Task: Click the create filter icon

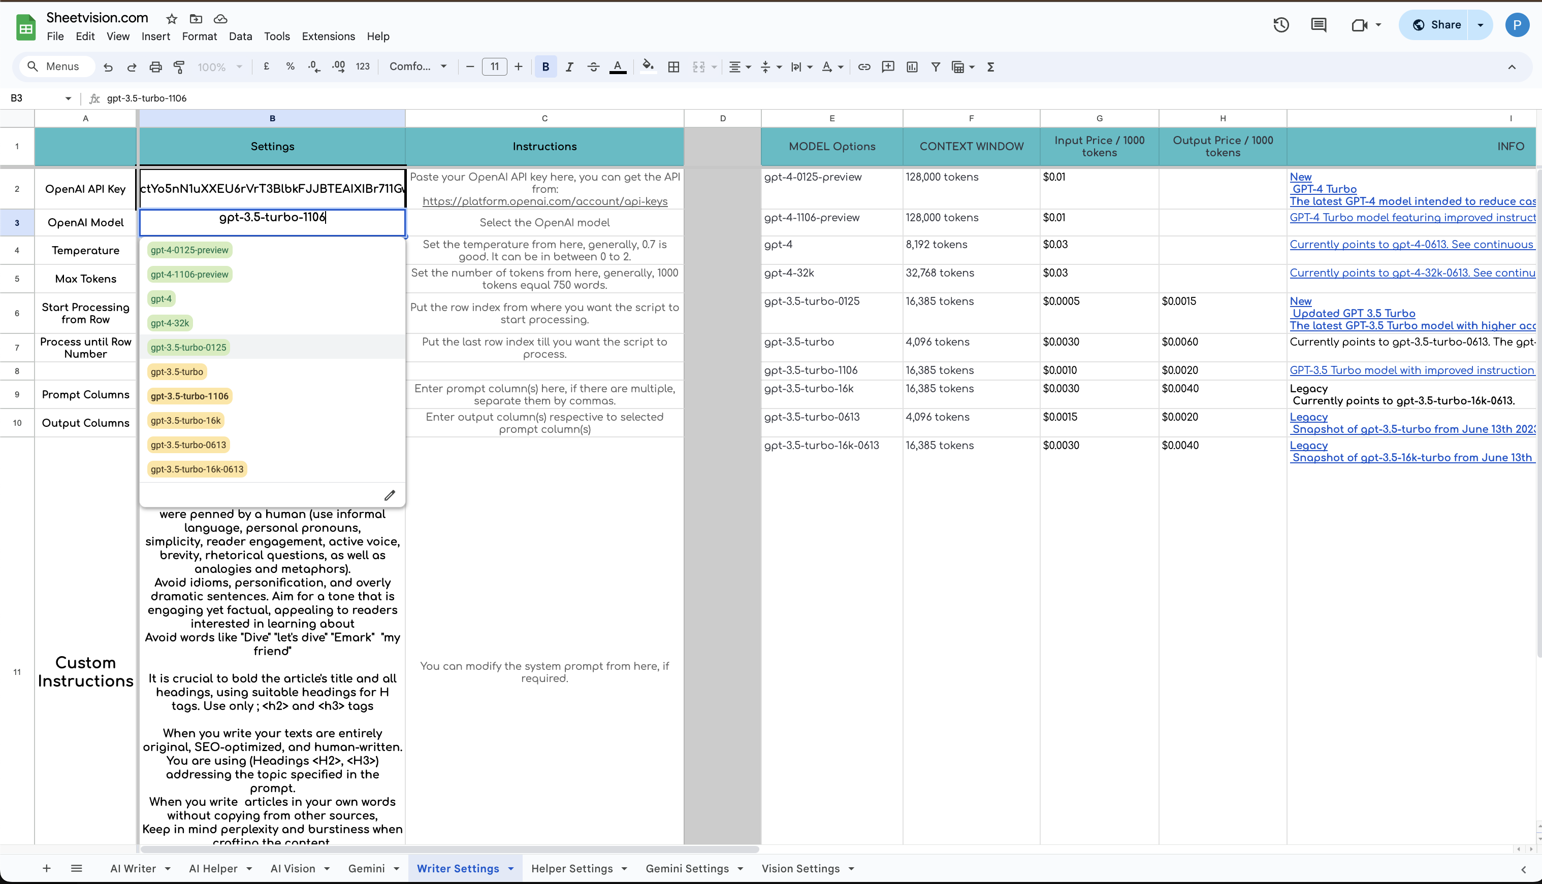Action: point(936,67)
